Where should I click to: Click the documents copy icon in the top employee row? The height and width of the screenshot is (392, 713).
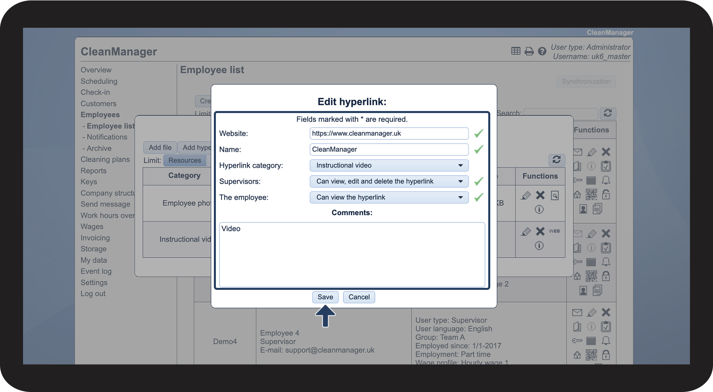click(598, 209)
